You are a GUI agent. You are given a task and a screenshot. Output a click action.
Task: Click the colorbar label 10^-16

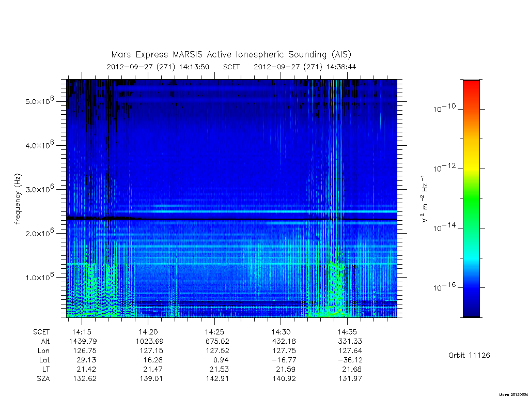coord(444,286)
